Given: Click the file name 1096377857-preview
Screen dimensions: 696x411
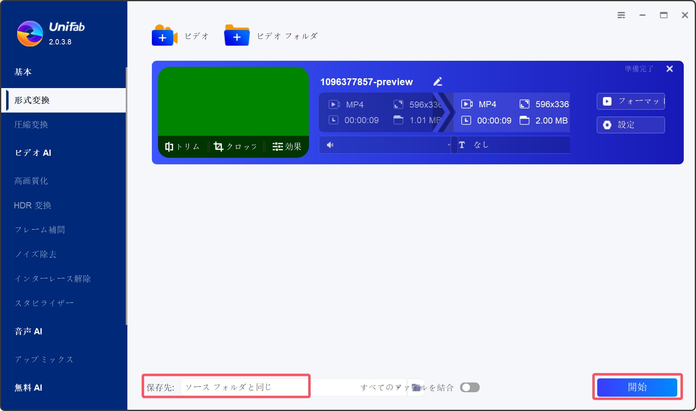Looking at the screenshot, I should (x=366, y=82).
